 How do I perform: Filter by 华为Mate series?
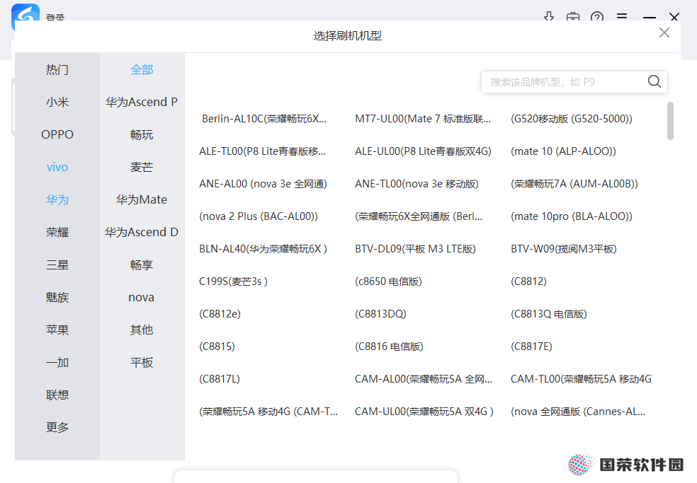coord(142,199)
